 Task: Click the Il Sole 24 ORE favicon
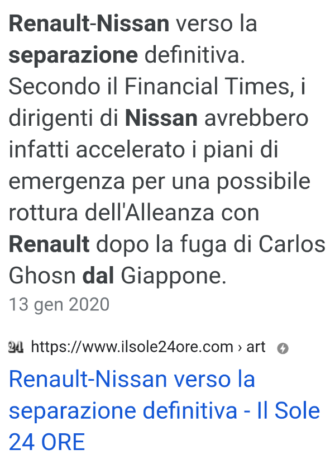tap(16, 347)
